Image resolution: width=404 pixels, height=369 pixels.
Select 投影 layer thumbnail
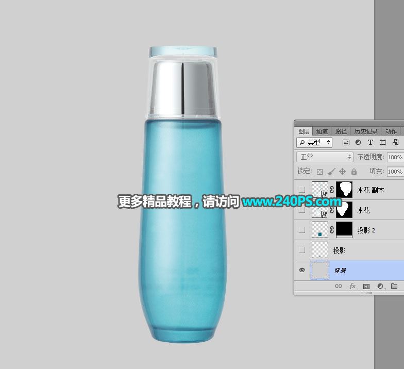[x=319, y=249]
